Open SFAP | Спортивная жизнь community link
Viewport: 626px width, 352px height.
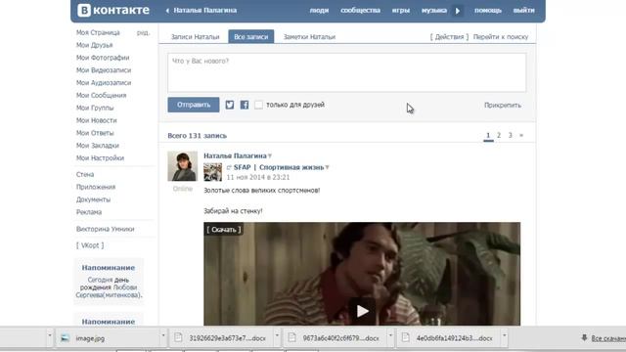pos(279,167)
